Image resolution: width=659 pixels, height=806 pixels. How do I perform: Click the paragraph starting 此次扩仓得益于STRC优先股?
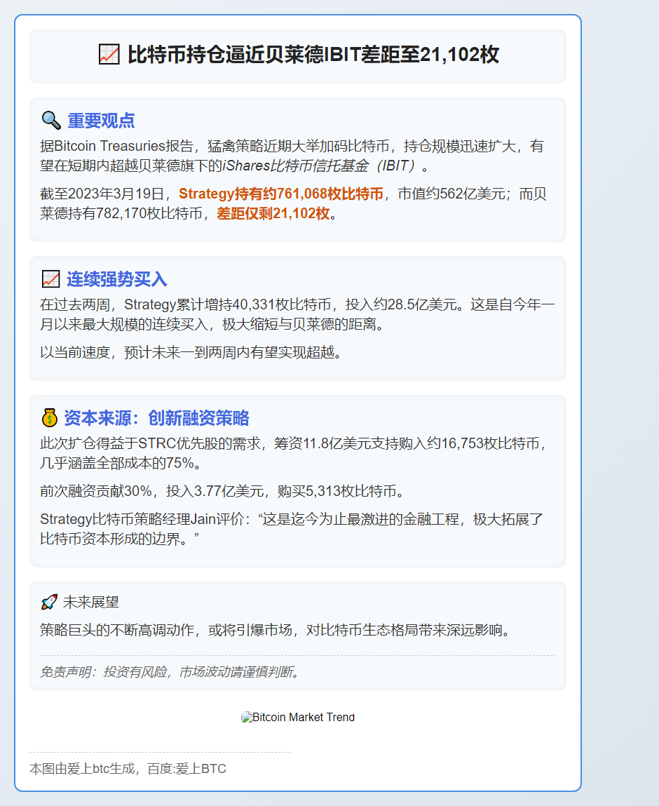(293, 453)
